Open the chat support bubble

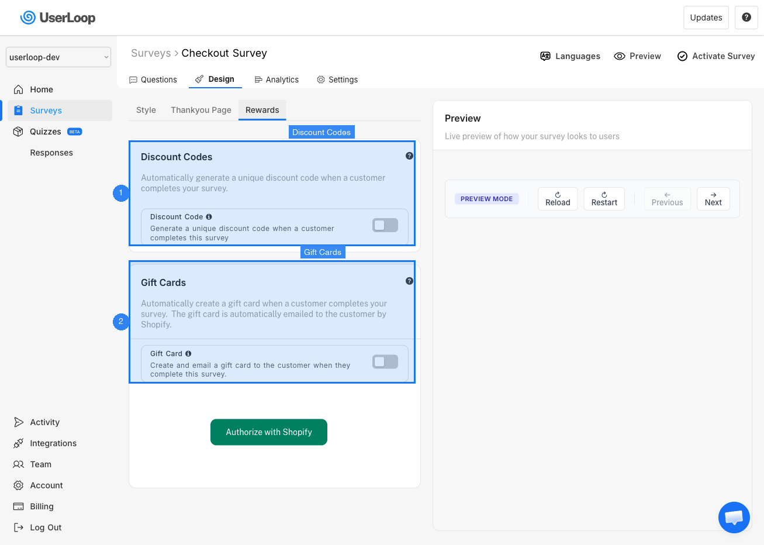[x=734, y=518]
